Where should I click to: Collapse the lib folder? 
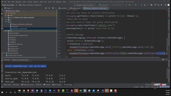coord(6,22)
